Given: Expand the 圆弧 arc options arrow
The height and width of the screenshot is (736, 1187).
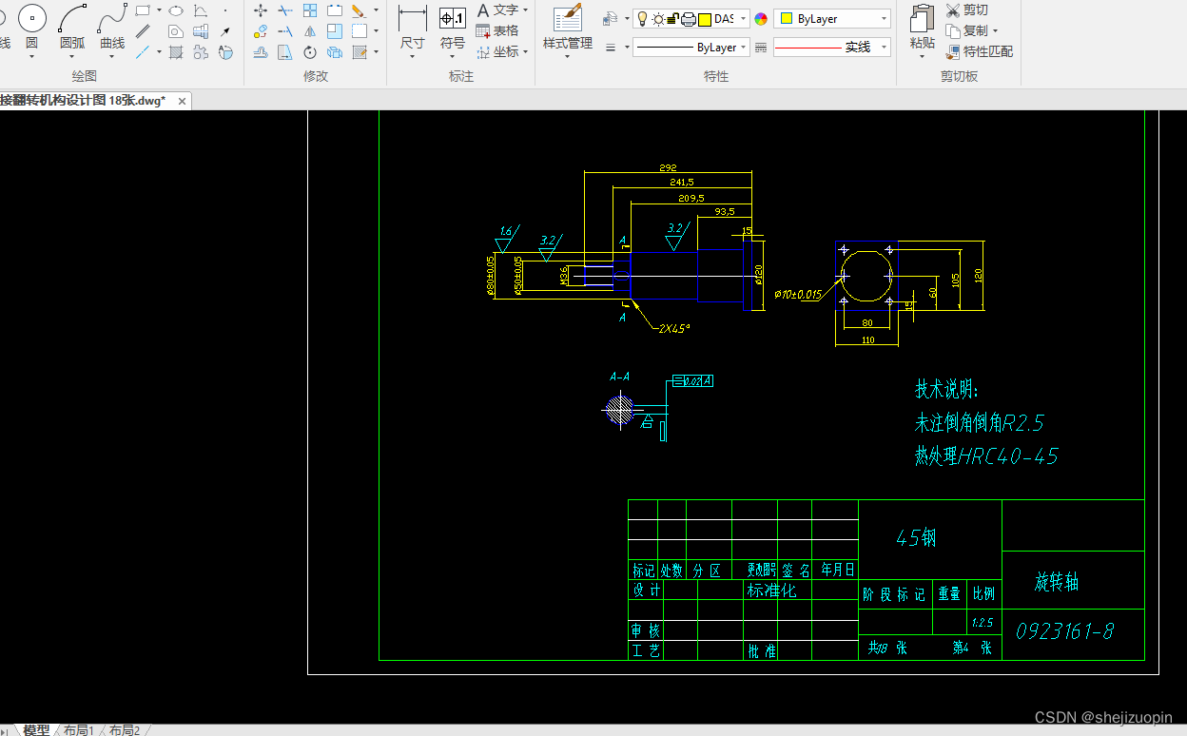Looking at the screenshot, I should point(72,56).
